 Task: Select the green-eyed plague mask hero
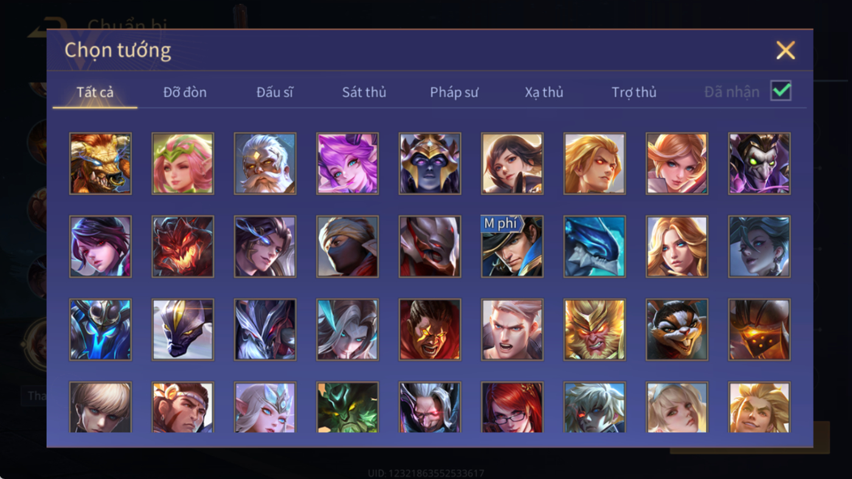(x=759, y=164)
